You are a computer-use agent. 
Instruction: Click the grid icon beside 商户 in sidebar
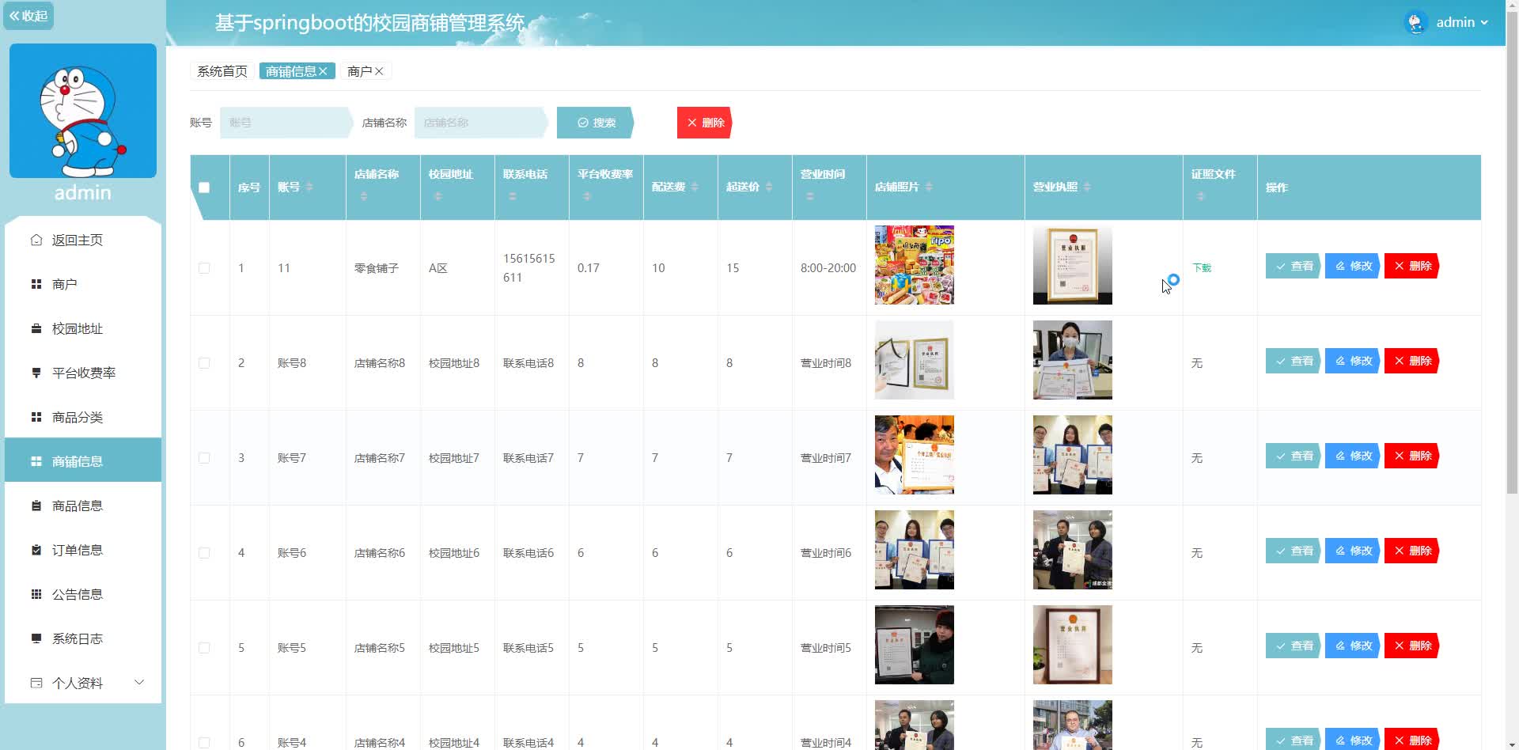click(x=36, y=284)
